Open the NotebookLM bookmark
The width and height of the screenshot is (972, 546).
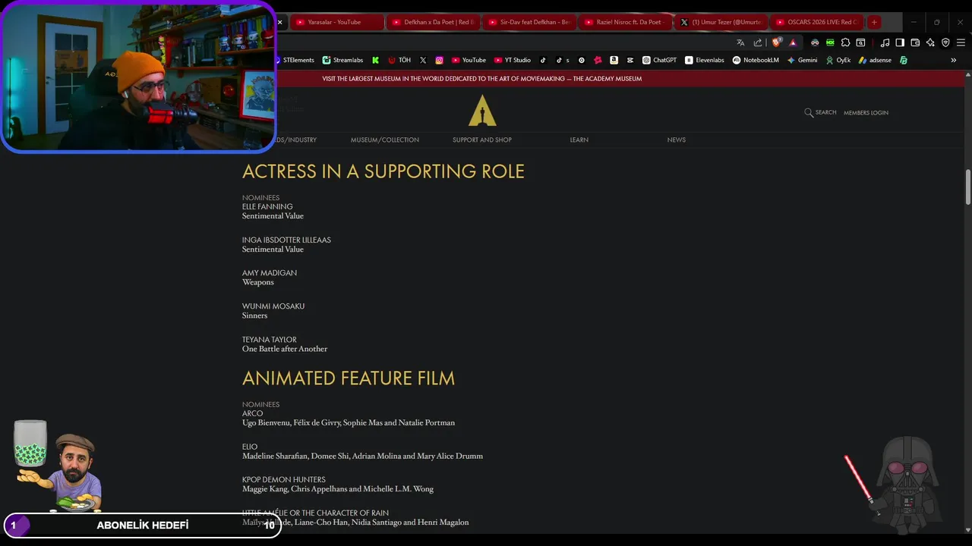point(756,60)
